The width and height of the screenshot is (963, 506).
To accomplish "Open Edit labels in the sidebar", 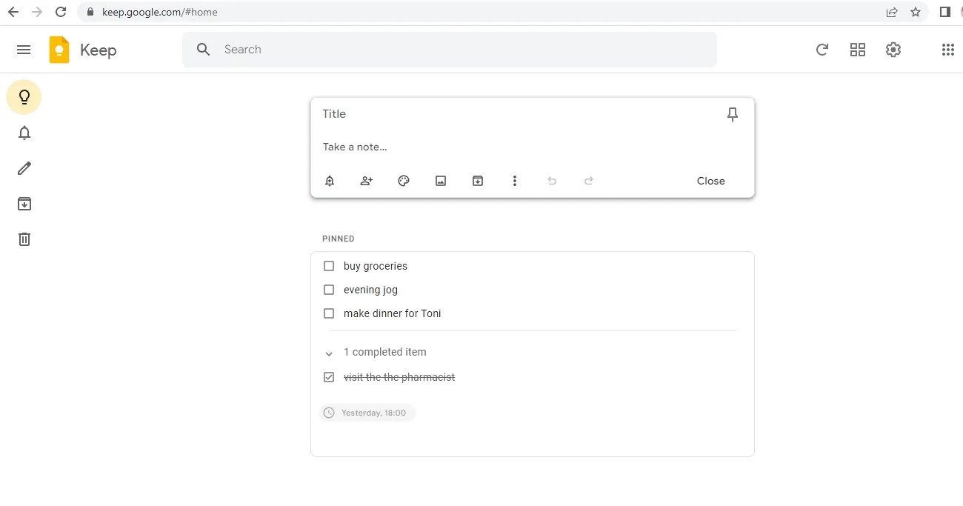I will click(x=24, y=168).
